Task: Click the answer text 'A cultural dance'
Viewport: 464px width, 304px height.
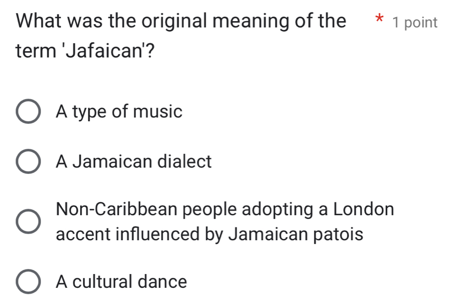Action: coord(122,282)
